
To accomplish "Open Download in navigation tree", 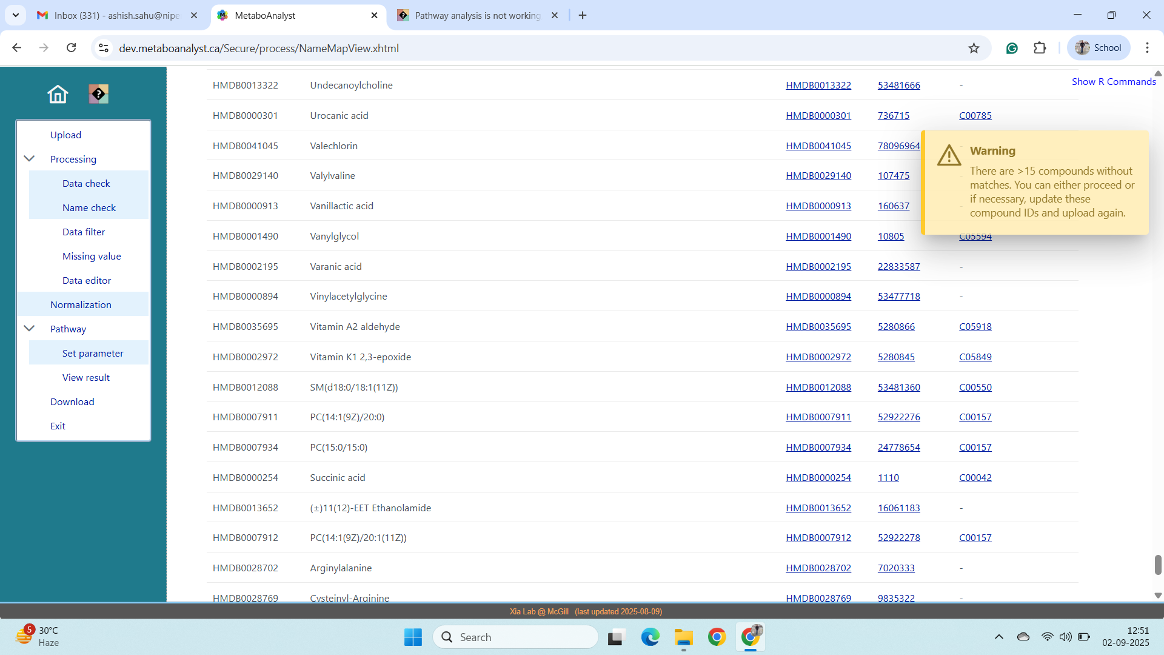I will (x=72, y=401).
